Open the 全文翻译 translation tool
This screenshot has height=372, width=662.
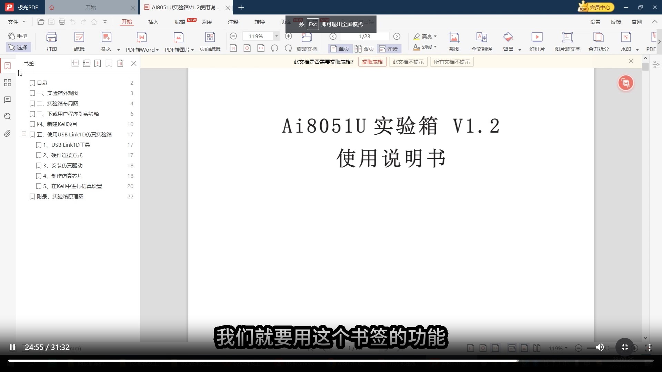tap(481, 38)
